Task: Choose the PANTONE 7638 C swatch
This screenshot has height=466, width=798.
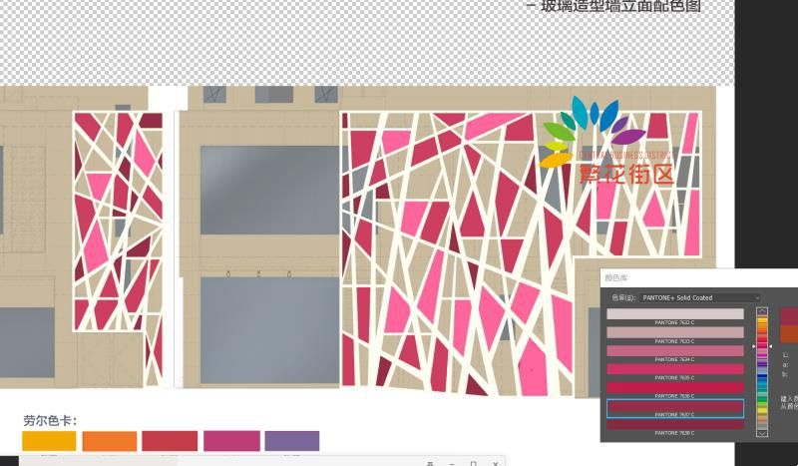Action: [x=675, y=424]
